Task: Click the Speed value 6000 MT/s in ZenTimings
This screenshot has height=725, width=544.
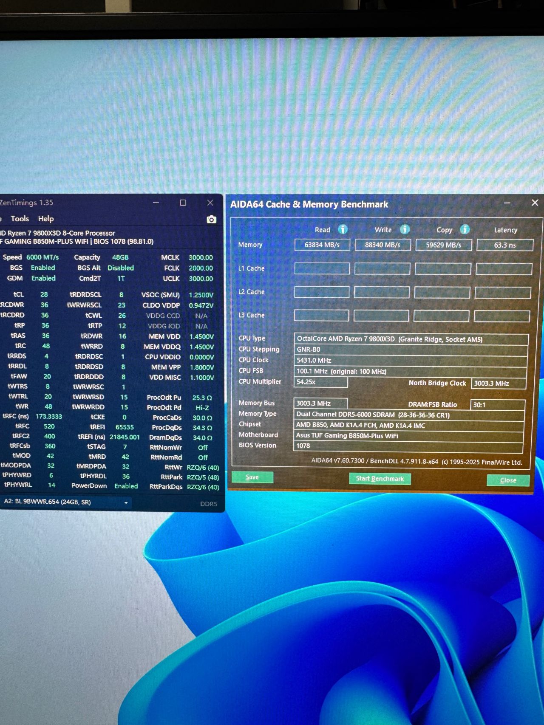Action: point(42,257)
